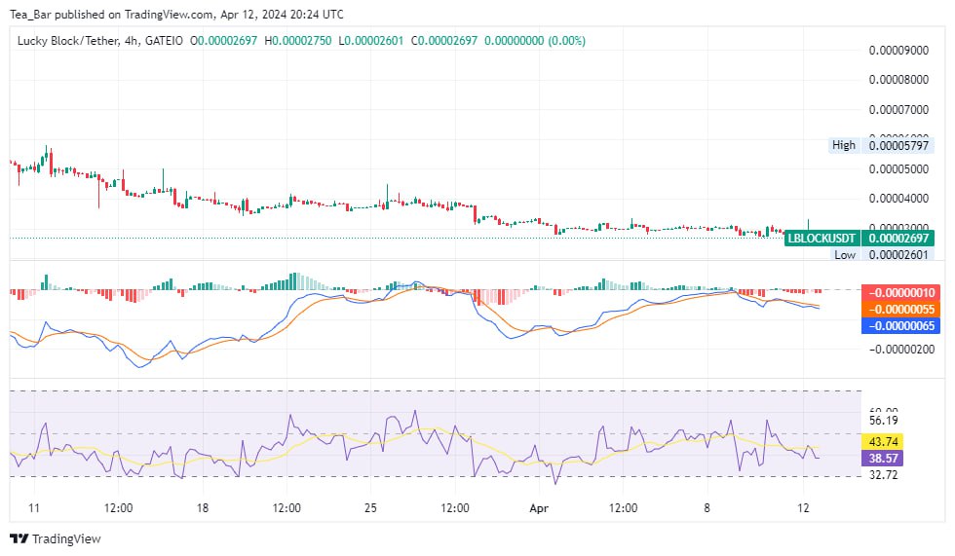The width and height of the screenshot is (955, 556).
Task: Click the TradingView logo at bottom left
Action: [x=56, y=538]
